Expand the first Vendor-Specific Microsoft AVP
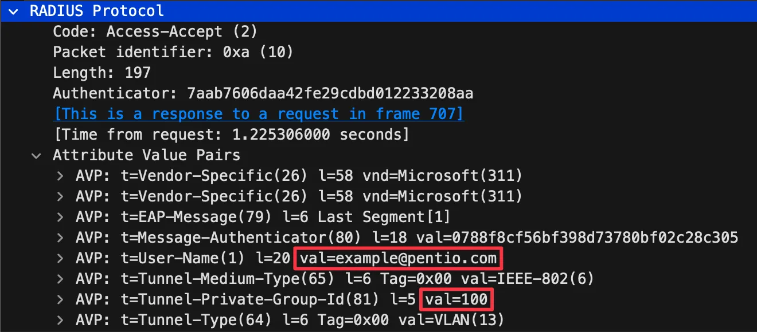The width and height of the screenshot is (757, 332). tap(60, 176)
